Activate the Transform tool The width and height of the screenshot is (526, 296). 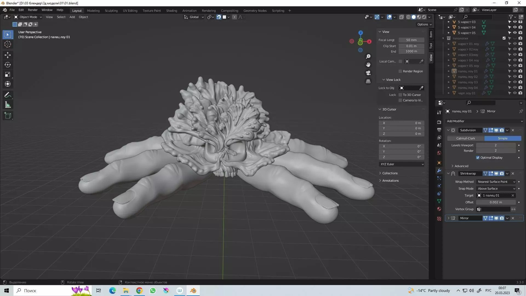point(8,84)
